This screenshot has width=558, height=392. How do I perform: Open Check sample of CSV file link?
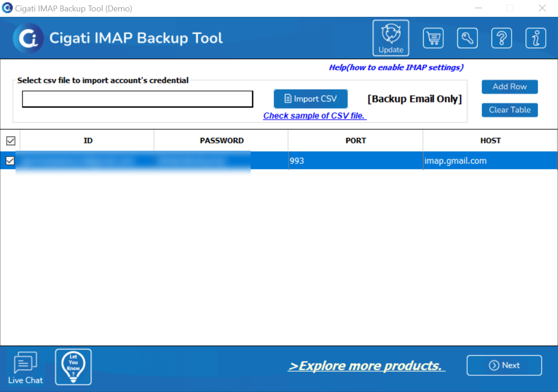pyautogui.click(x=315, y=116)
